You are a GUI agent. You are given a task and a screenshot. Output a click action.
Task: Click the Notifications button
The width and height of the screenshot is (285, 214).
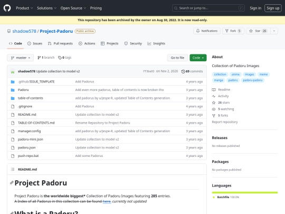click(x=207, y=31)
